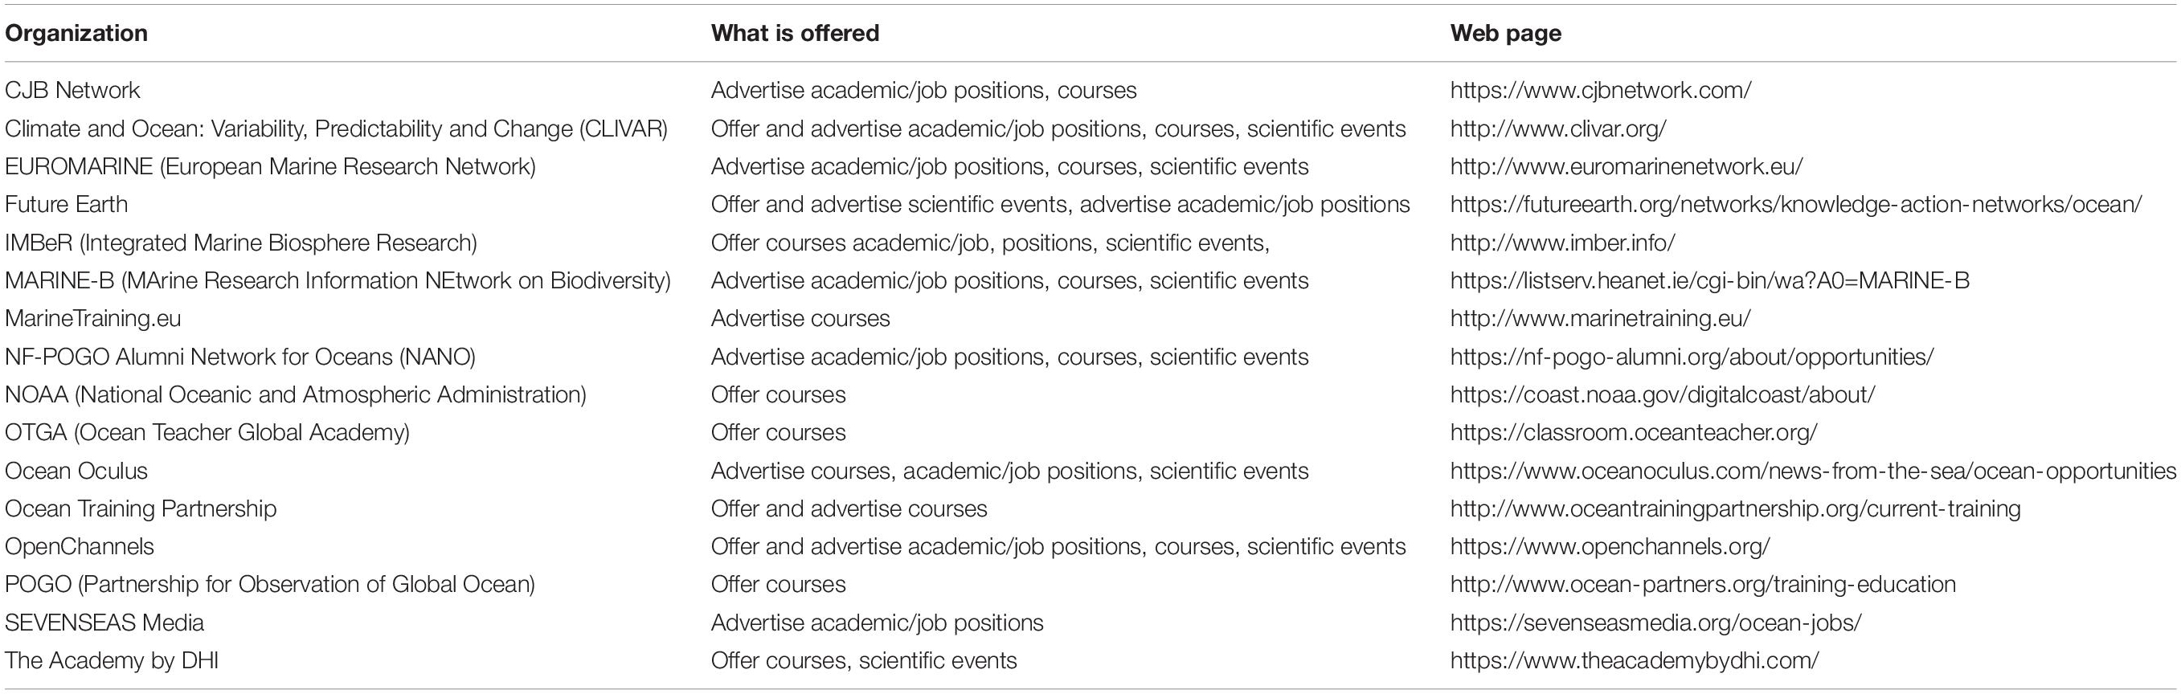Open the ocean-partners.org training-education link
Viewport: 2181px width, 694px height.
[x=1703, y=585]
